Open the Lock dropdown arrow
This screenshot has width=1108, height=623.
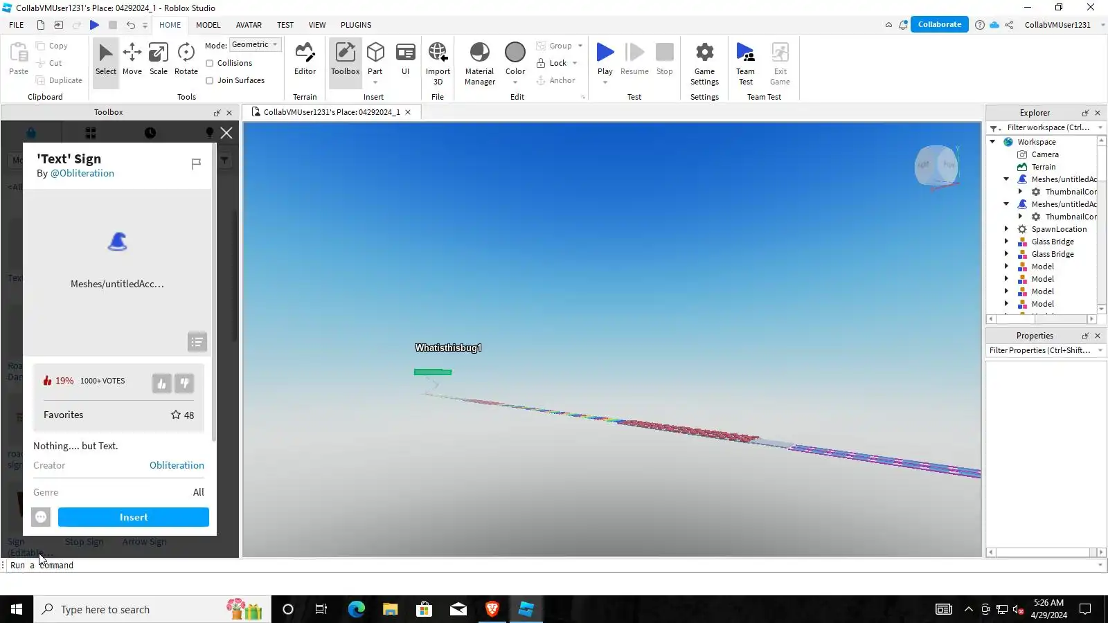tap(575, 63)
